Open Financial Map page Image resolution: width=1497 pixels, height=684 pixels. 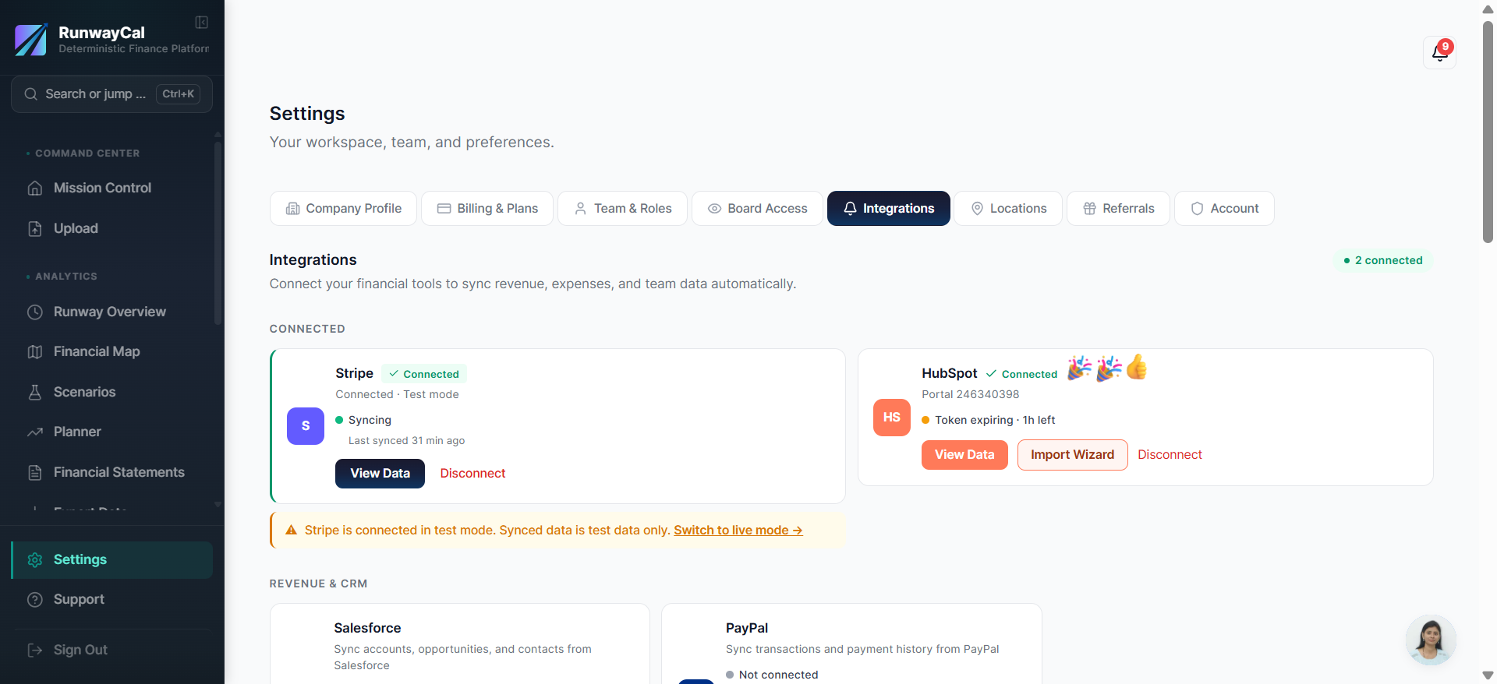[x=111, y=352]
